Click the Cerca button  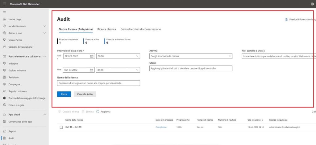tap(64, 94)
